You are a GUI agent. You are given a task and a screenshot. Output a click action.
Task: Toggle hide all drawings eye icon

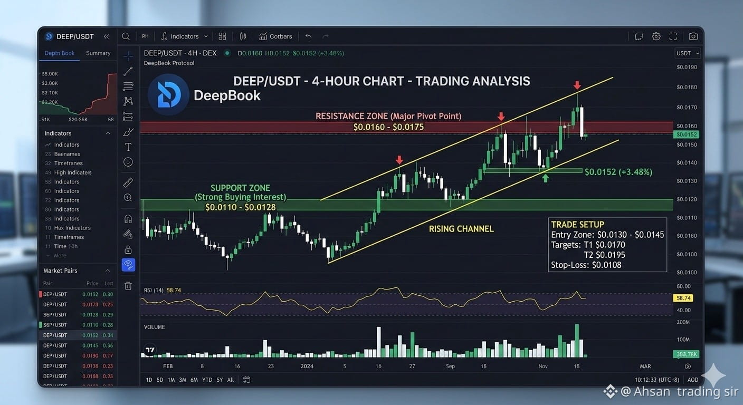(x=128, y=265)
